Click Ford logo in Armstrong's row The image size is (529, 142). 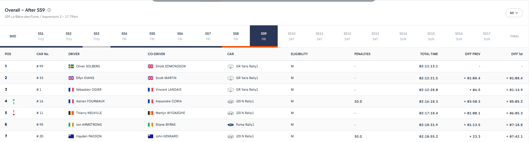click(x=231, y=125)
